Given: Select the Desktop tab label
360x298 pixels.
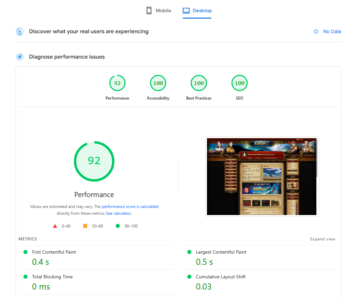Looking at the screenshot, I should tap(202, 10).
